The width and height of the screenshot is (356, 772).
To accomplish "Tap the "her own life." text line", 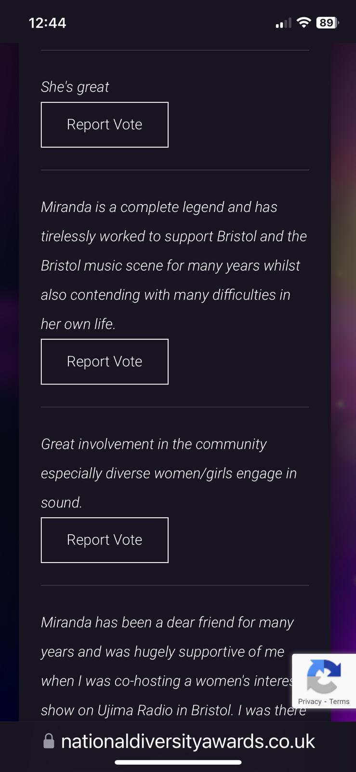I will click(78, 324).
